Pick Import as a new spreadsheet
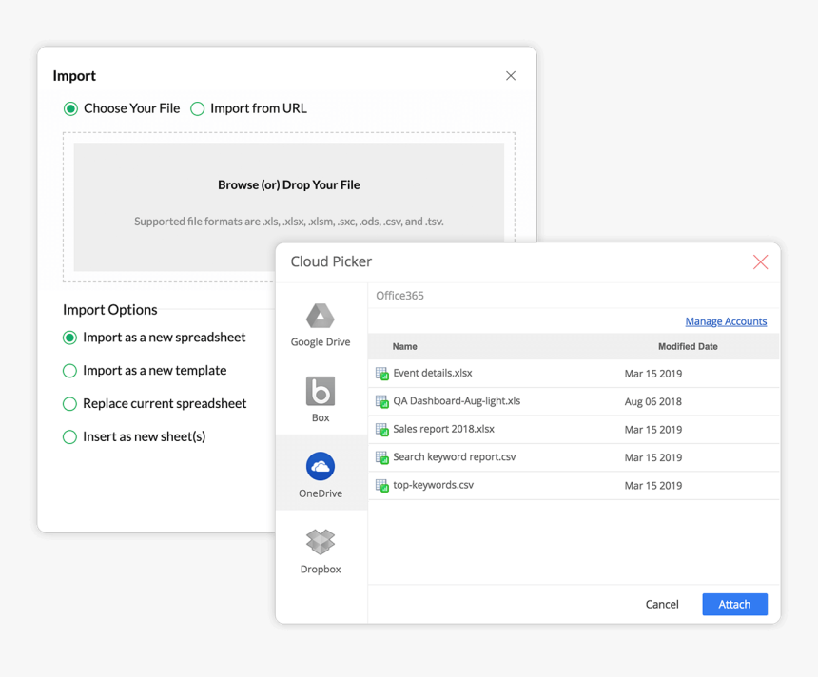Viewport: 818px width, 677px height. [x=69, y=338]
